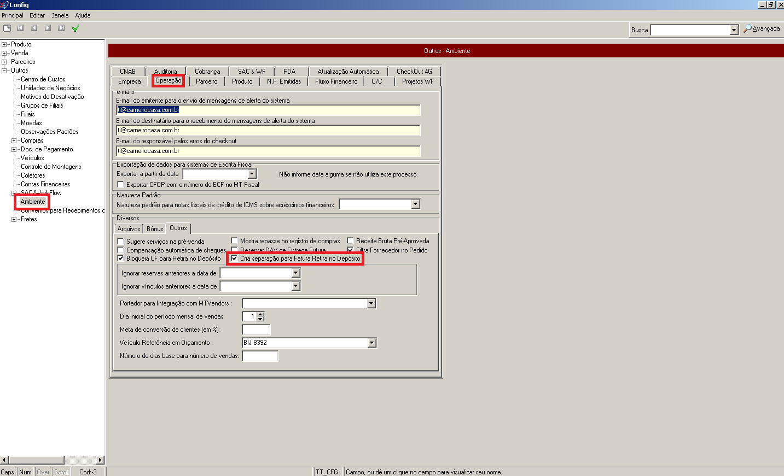Uncheck Bloqueia CF para Retira no Depósito
The width and height of the screenshot is (784, 476).
tap(121, 258)
